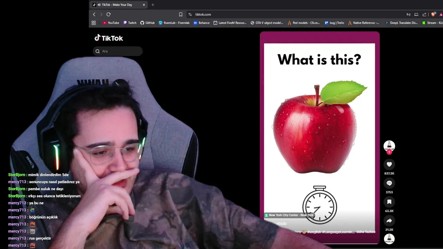The width and height of the screenshot is (443, 249).
Task: Open the New York City Center location tag
Action: click(289, 215)
